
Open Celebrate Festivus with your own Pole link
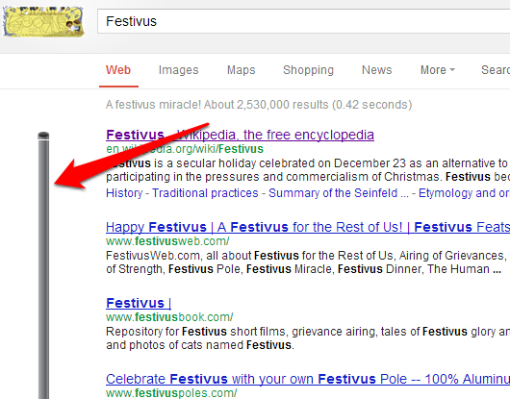coord(308,379)
